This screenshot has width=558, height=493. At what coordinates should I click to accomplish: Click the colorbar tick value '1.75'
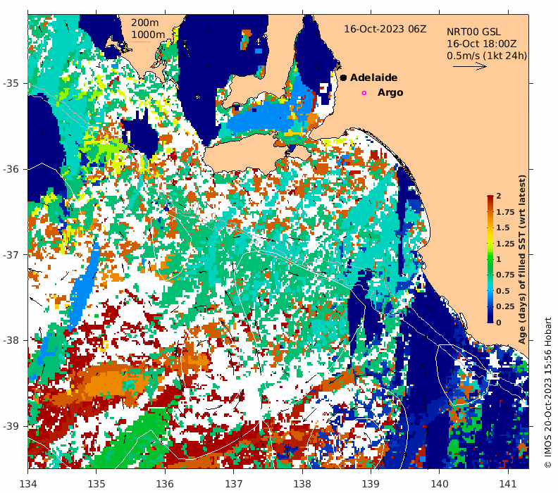(x=505, y=212)
